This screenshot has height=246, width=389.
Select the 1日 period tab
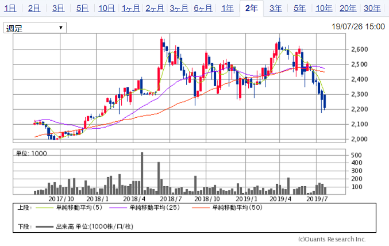tap(10, 9)
